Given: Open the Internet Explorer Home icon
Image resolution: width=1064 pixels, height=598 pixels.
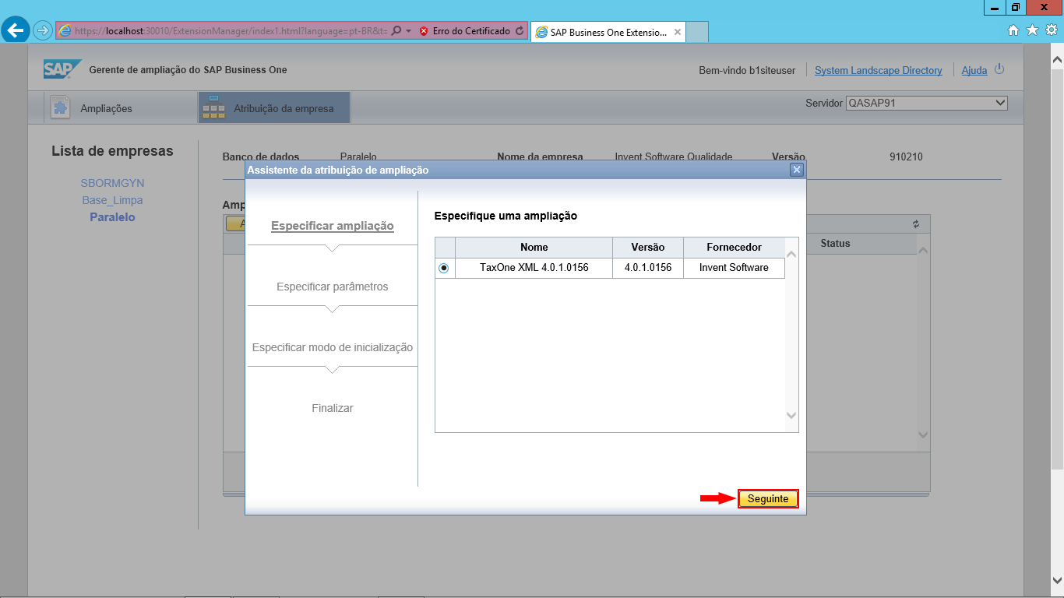Looking at the screenshot, I should [1013, 30].
